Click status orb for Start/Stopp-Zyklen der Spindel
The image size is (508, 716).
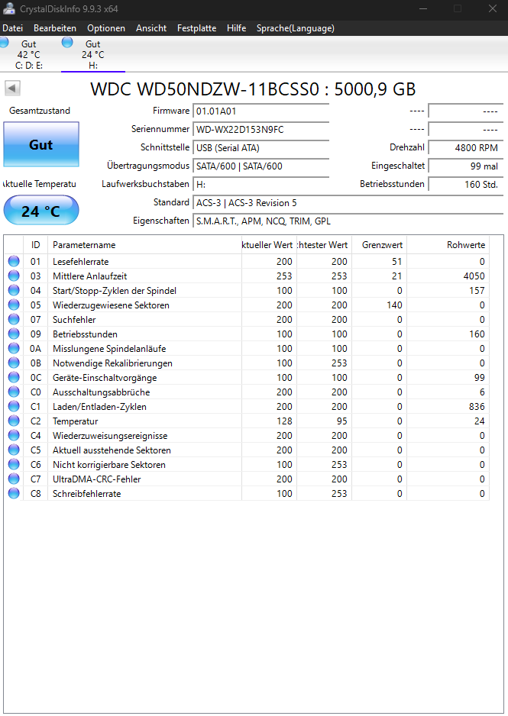click(x=15, y=290)
